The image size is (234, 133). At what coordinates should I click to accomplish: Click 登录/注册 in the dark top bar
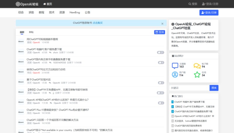point(210,4)
